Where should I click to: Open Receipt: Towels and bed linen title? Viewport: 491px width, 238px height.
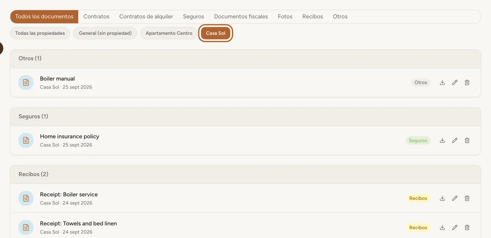pos(79,223)
